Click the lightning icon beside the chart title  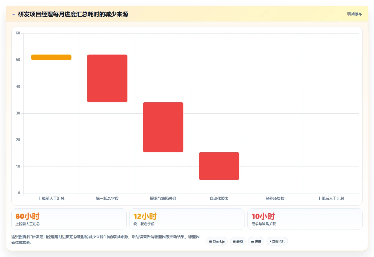coord(14,14)
